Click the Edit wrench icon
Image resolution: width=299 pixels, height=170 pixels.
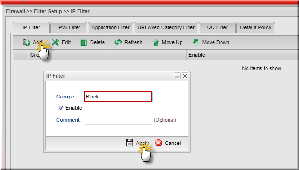point(55,42)
